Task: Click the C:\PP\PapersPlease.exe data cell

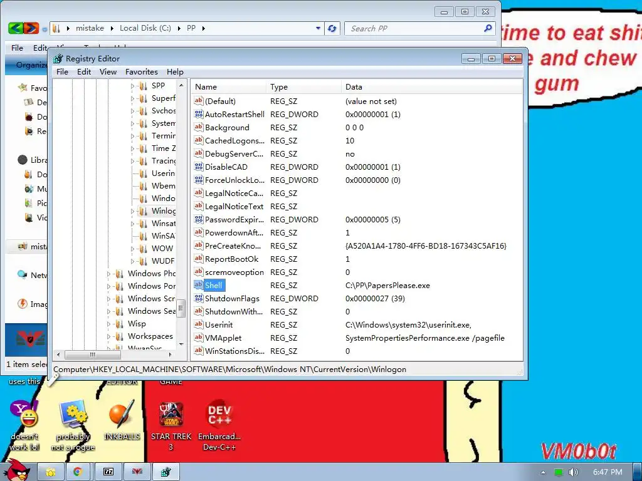Action: [x=387, y=286]
